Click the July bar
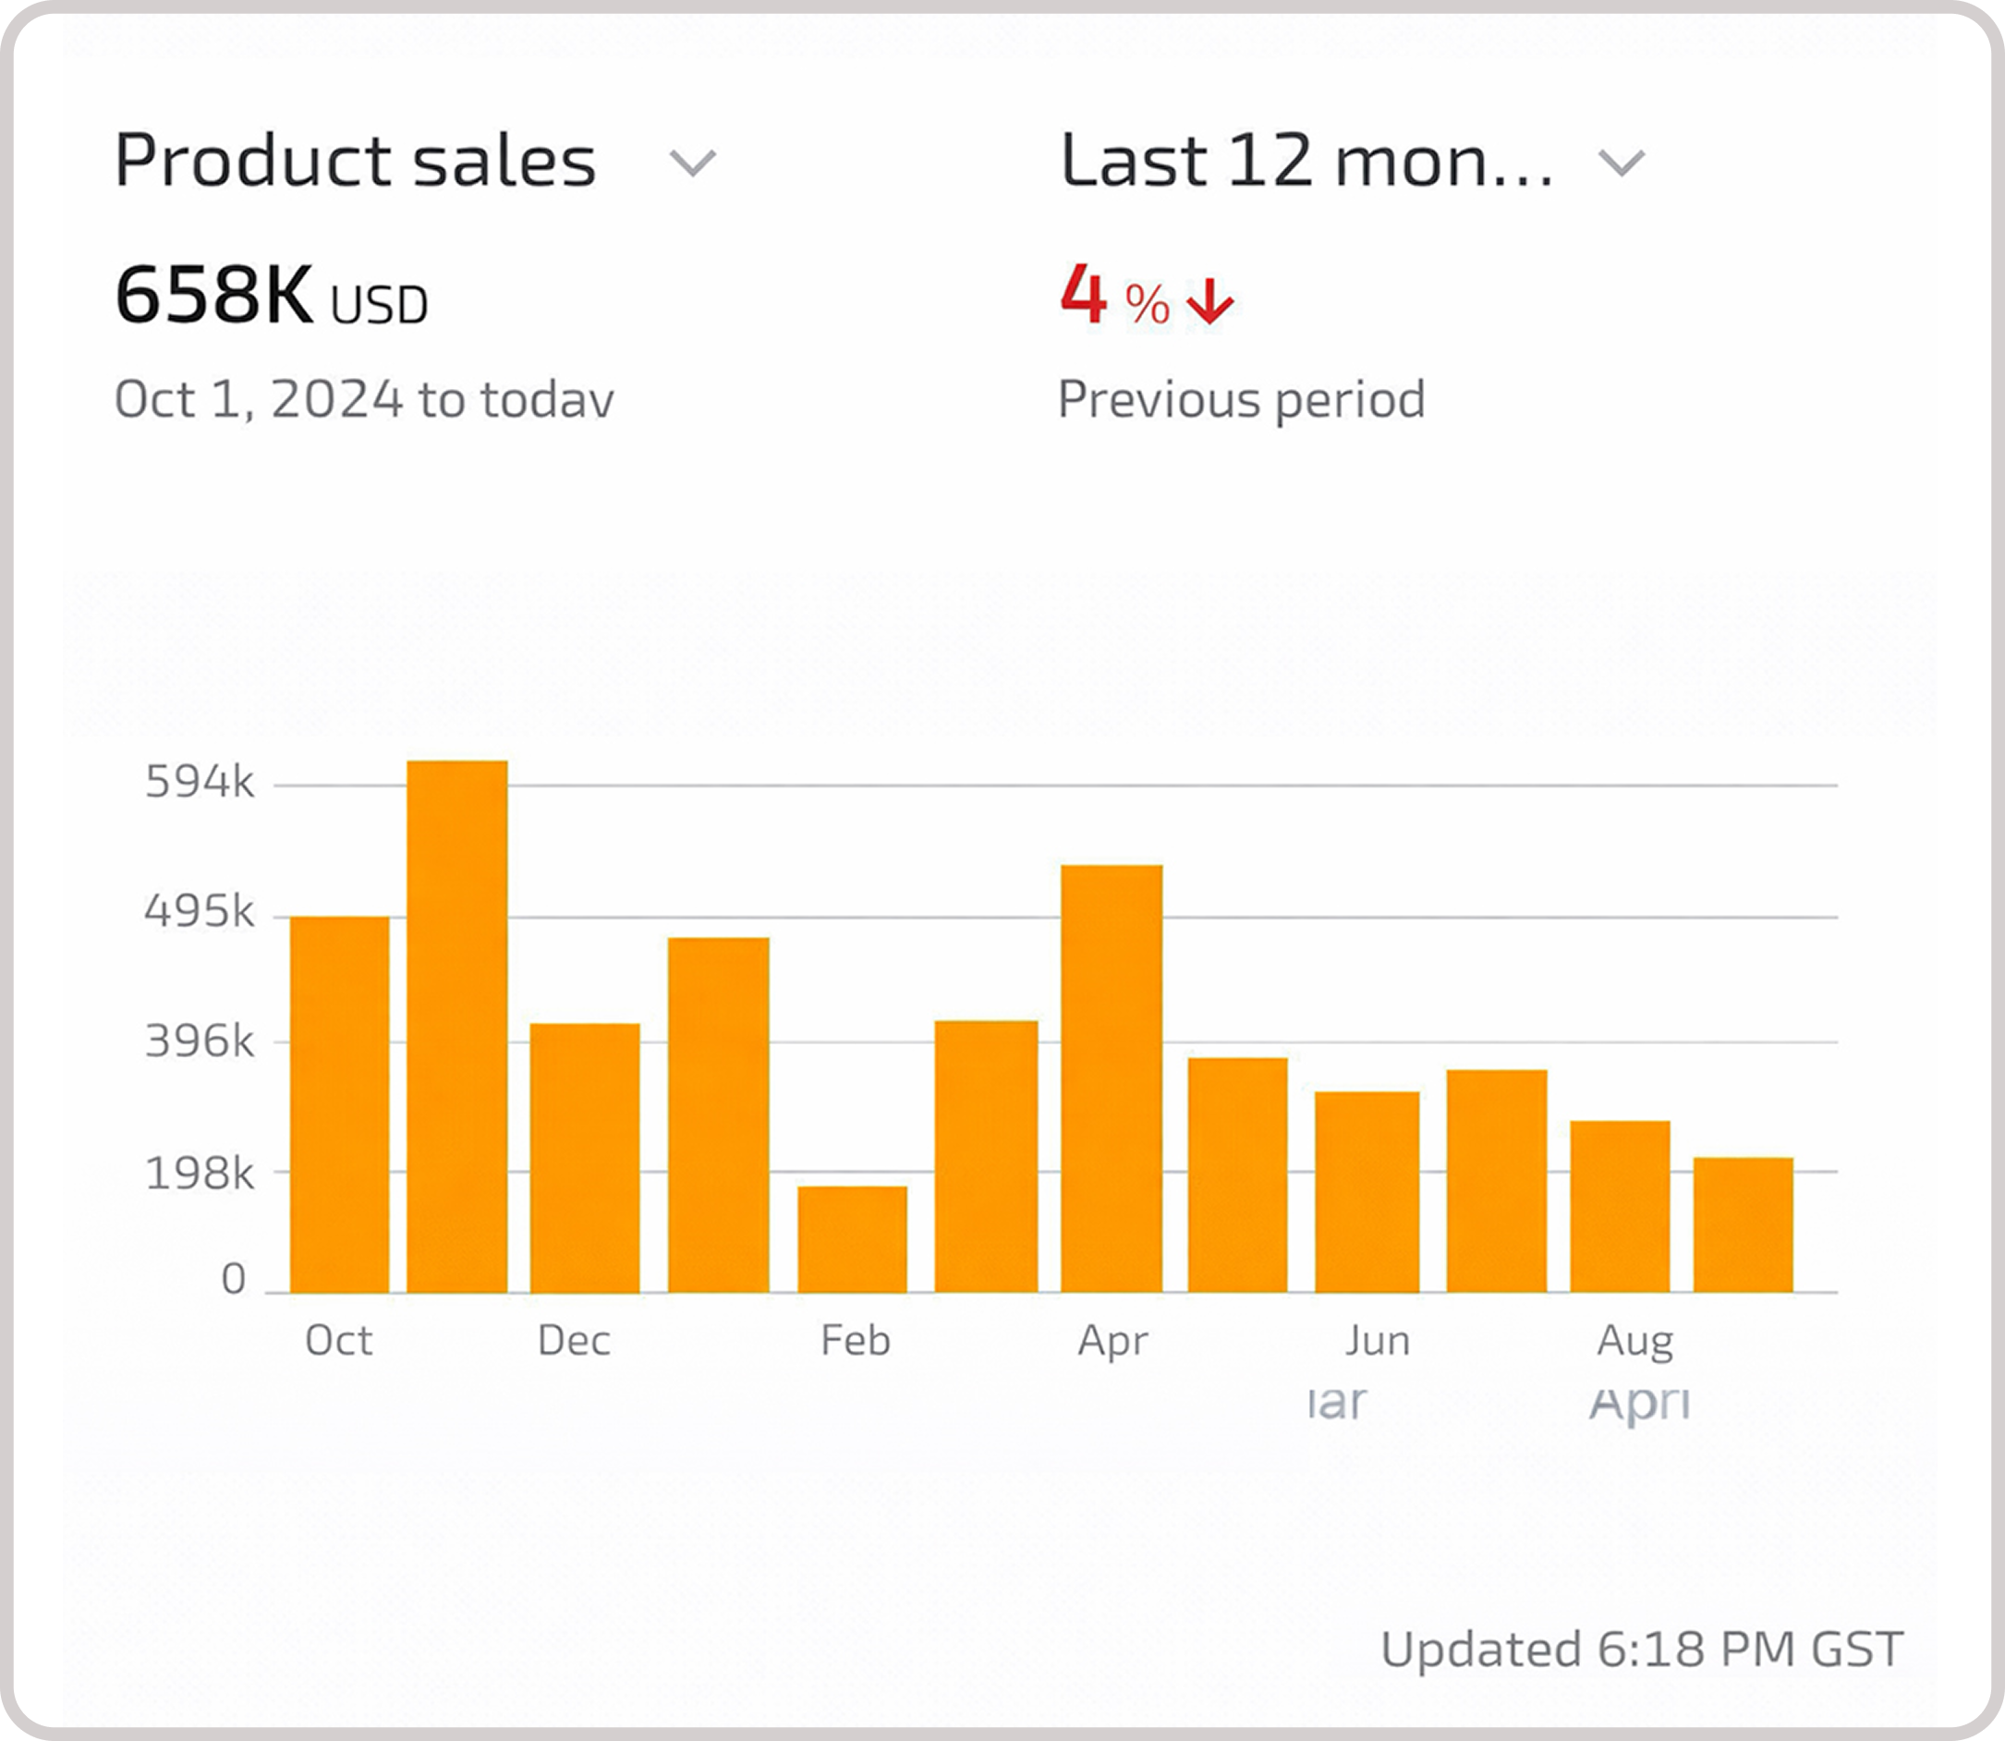Viewport: 2005px width, 1741px height. coord(1496,1180)
